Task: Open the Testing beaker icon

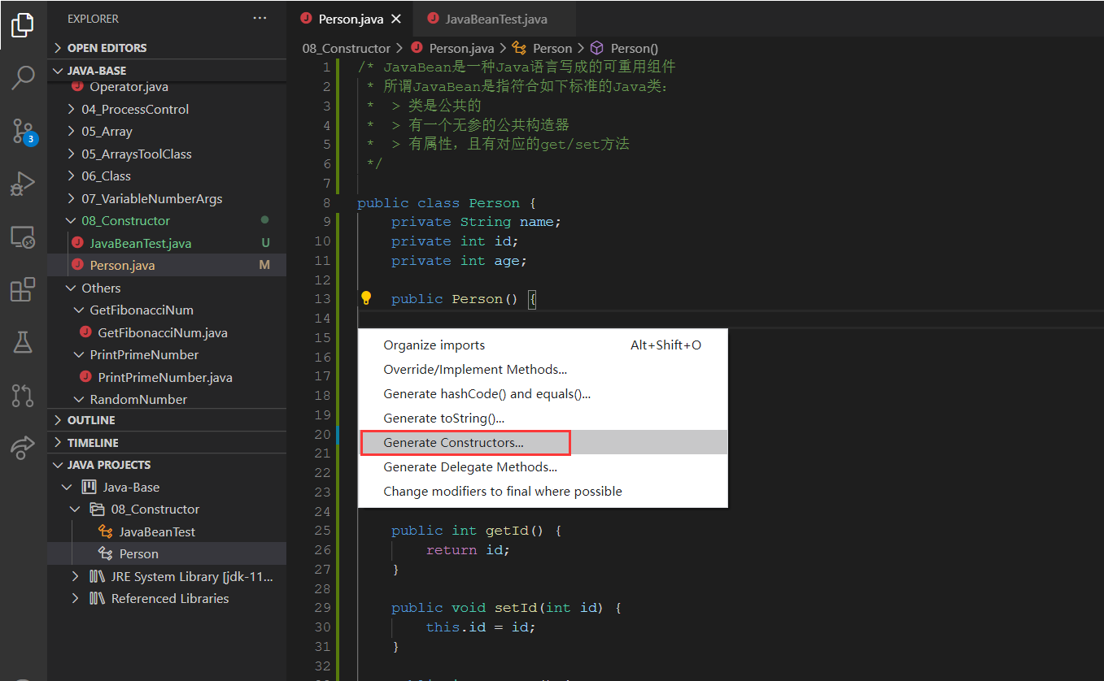Action: click(22, 342)
